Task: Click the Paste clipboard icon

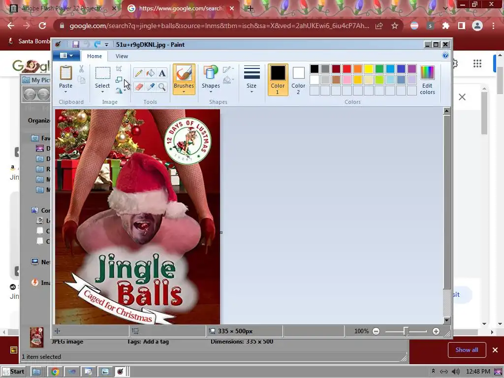Action: pyautogui.click(x=65, y=73)
